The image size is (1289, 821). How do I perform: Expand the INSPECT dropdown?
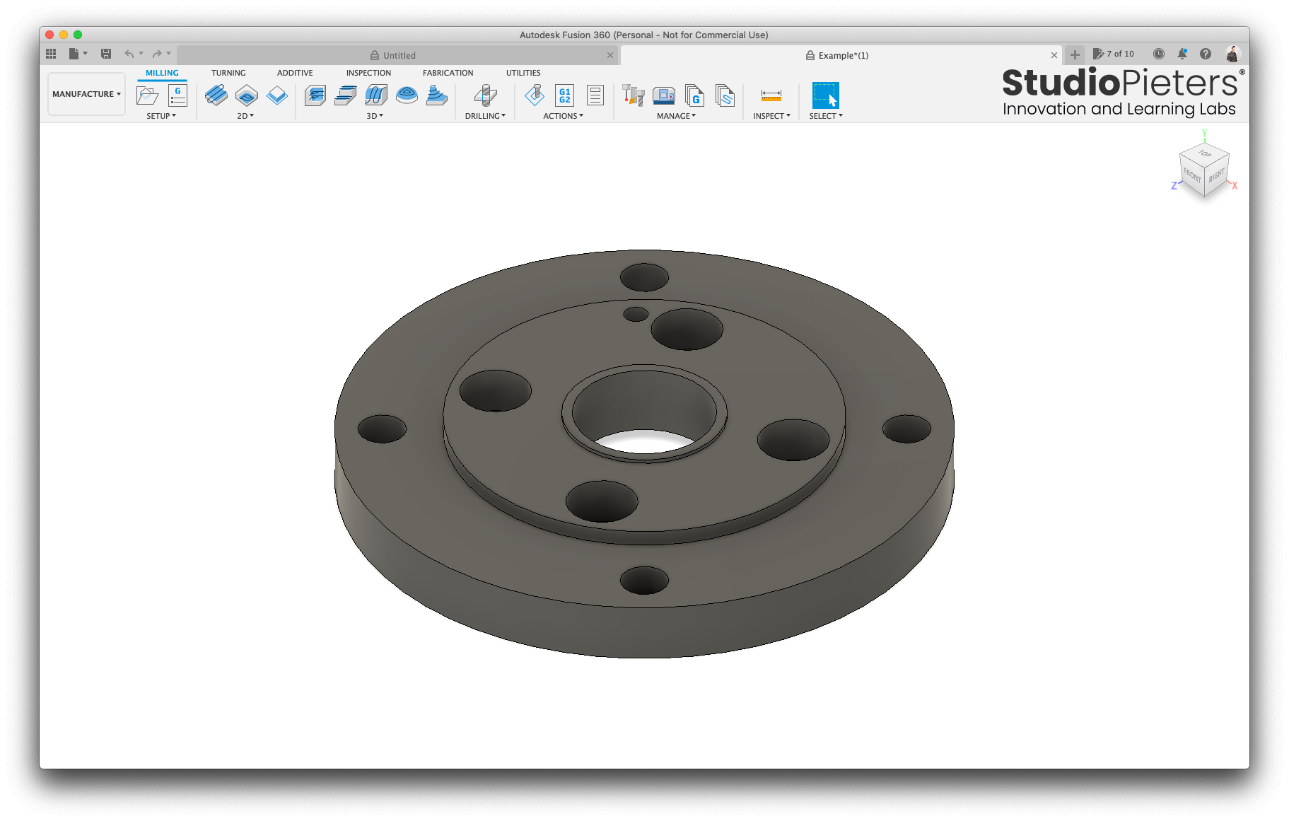771,116
